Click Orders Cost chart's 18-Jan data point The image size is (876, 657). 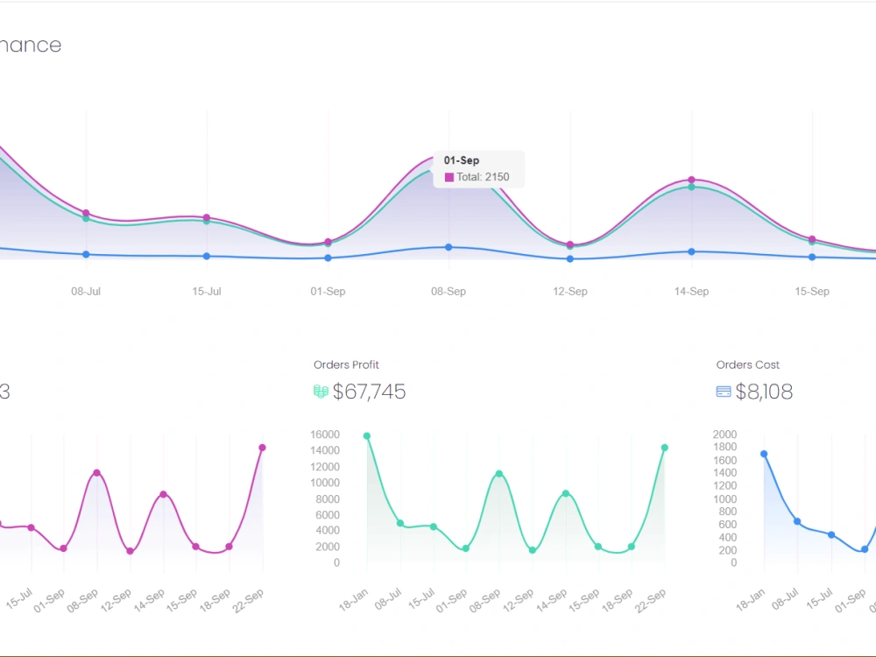(764, 454)
